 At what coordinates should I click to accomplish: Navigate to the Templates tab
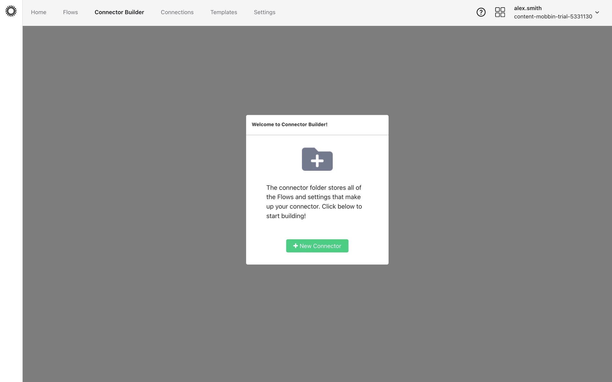coord(223,12)
